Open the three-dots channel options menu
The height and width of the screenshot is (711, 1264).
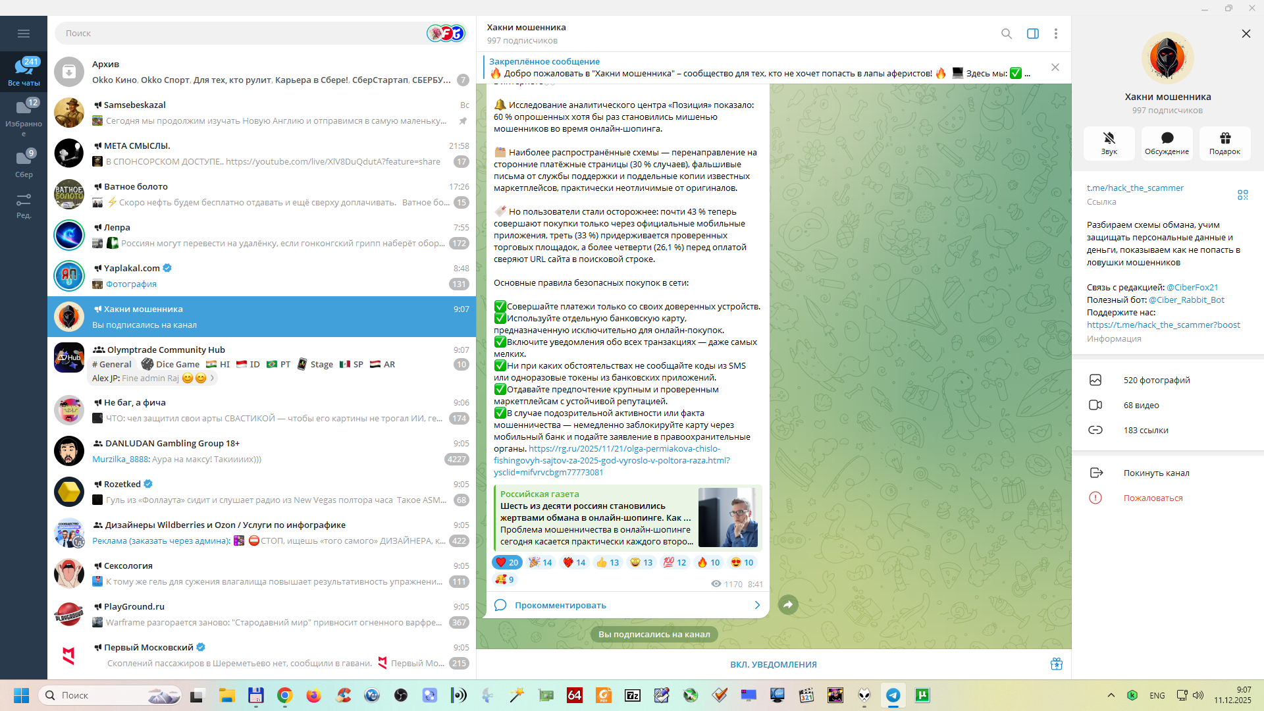[1055, 34]
